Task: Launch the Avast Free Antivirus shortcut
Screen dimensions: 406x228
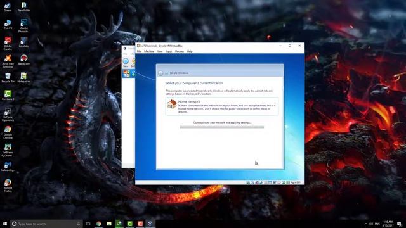Action: tap(8, 61)
